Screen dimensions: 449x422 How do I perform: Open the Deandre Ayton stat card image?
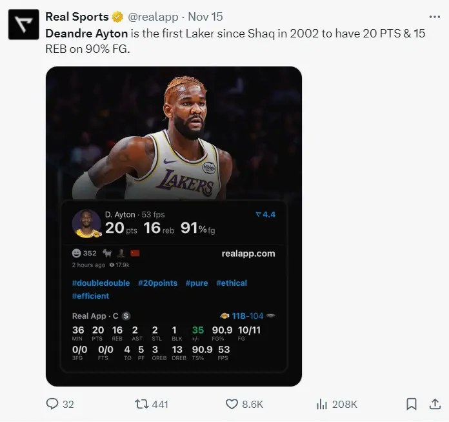(174, 129)
